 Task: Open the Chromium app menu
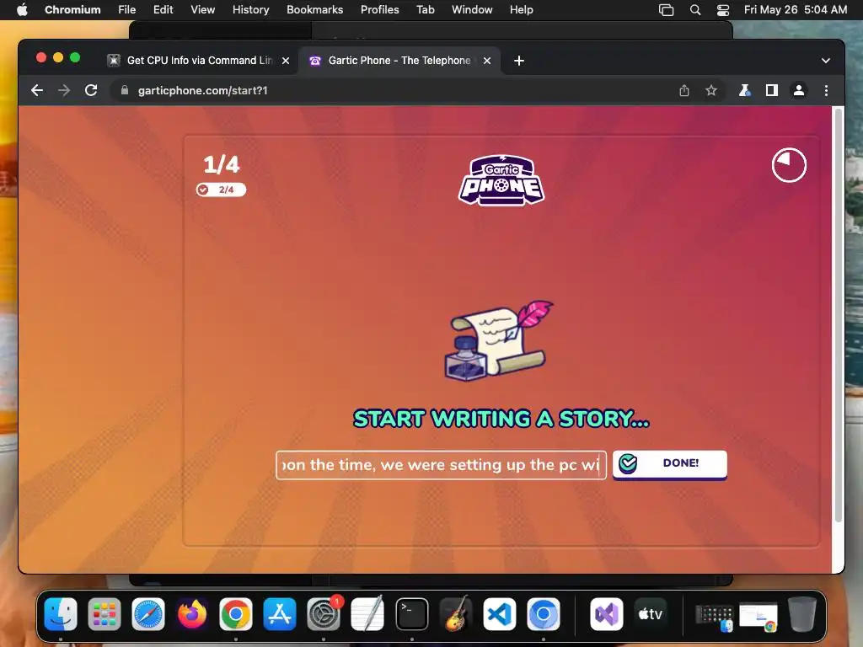(72, 10)
